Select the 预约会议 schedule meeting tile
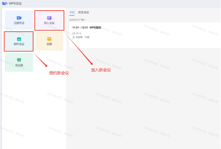 (19, 41)
